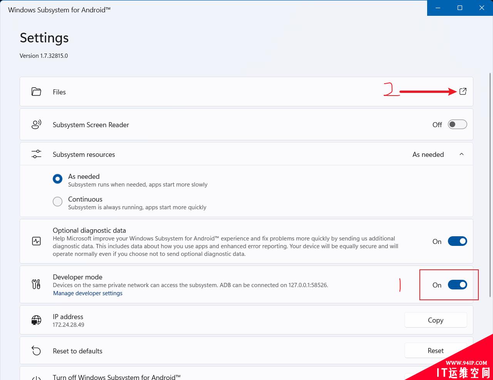Image resolution: width=493 pixels, height=380 pixels.
Task: Click the vertical scrollbar
Action: coord(490,185)
